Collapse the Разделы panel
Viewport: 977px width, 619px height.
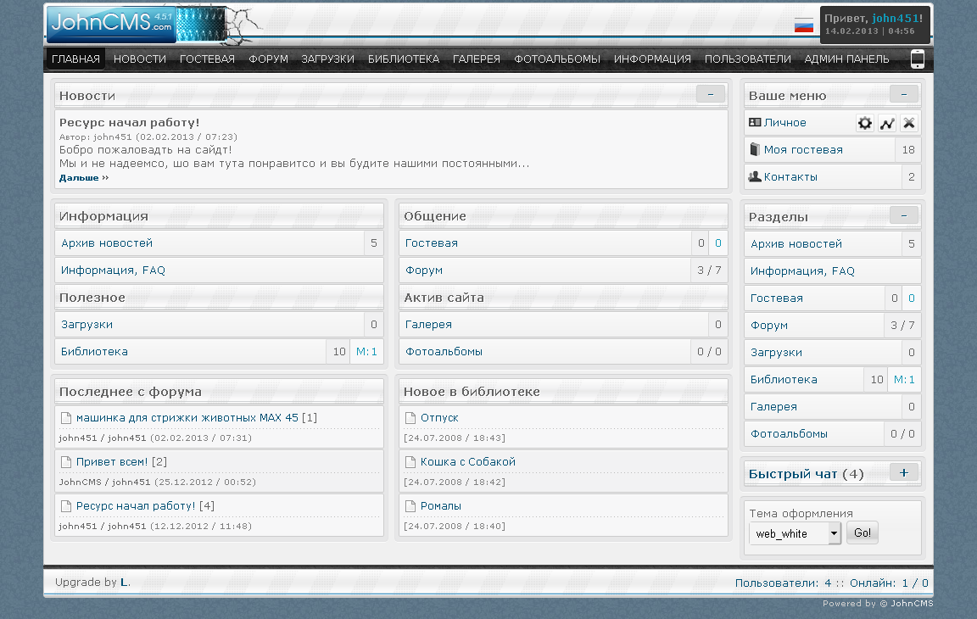pyautogui.click(x=903, y=215)
